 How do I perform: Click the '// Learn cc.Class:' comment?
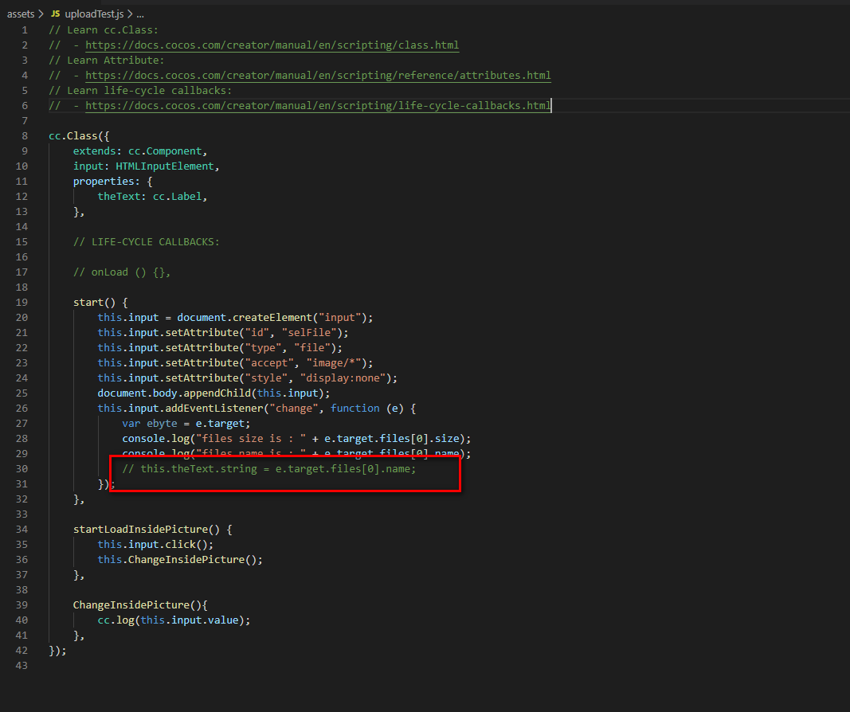click(x=104, y=30)
